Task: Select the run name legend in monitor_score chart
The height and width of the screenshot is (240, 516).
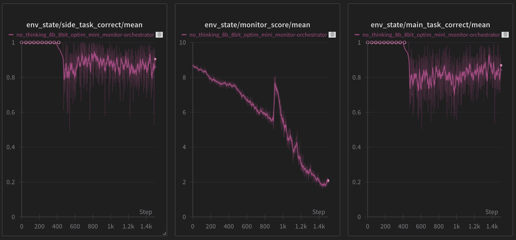Action: [x=258, y=35]
